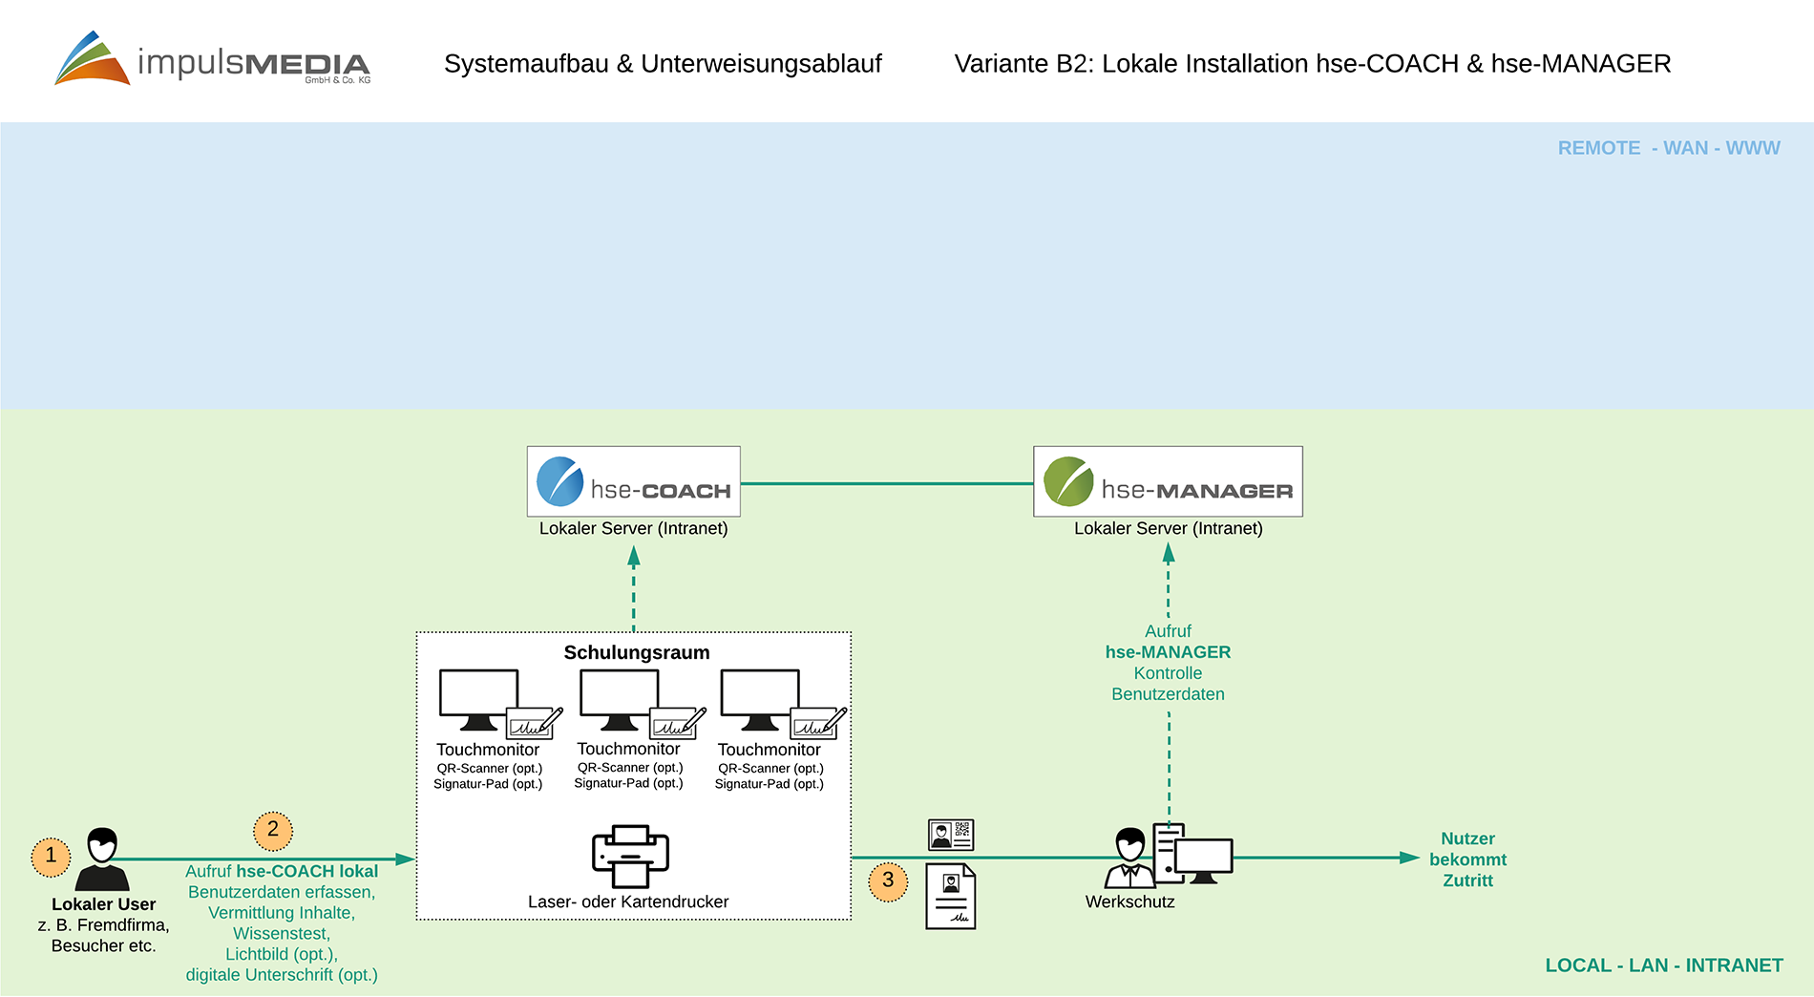Select the leftmost Touchmonitor icon
1814x997 pixels.
tap(480, 700)
